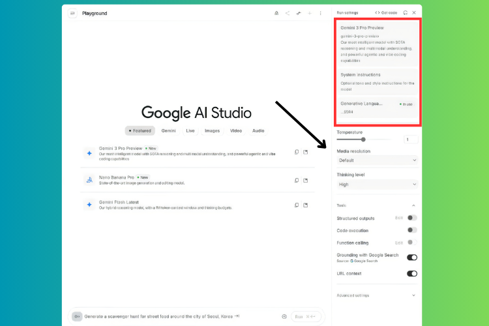Toggle Structured outputs switch

coord(412,218)
